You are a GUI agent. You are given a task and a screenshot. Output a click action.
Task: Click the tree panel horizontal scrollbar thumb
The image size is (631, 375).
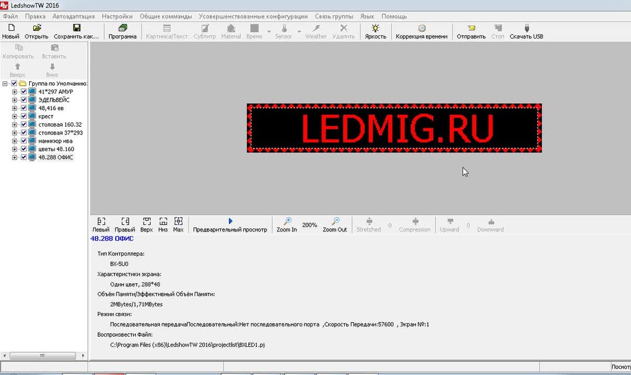43,356
